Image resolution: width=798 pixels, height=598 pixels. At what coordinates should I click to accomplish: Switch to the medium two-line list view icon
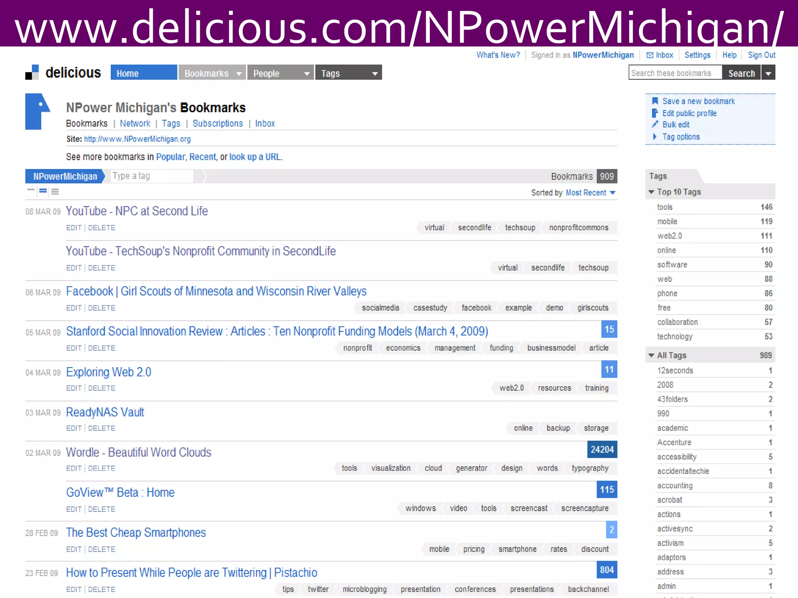(43, 191)
